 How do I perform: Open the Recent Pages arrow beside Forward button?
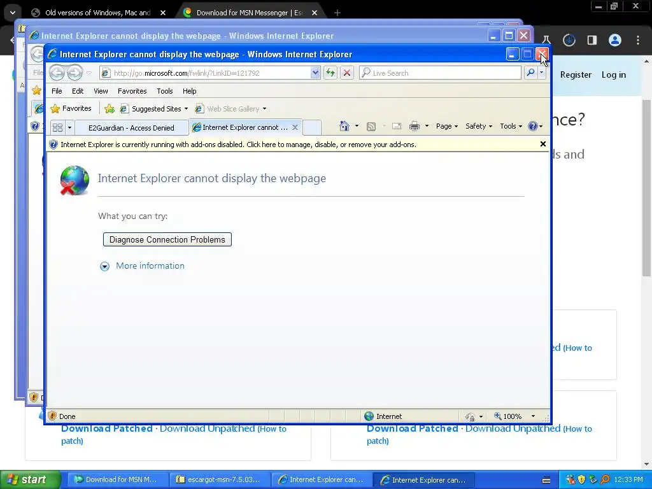tap(89, 73)
